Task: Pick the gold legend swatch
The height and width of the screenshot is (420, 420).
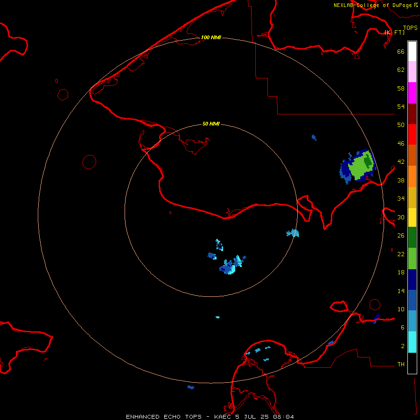Action: pyautogui.click(x=412, y=198)
